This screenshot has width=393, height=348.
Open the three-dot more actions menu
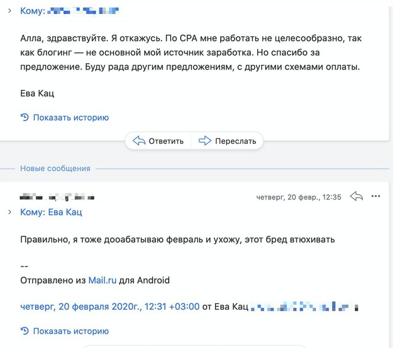pyautogui.click(x=376, y=196)
